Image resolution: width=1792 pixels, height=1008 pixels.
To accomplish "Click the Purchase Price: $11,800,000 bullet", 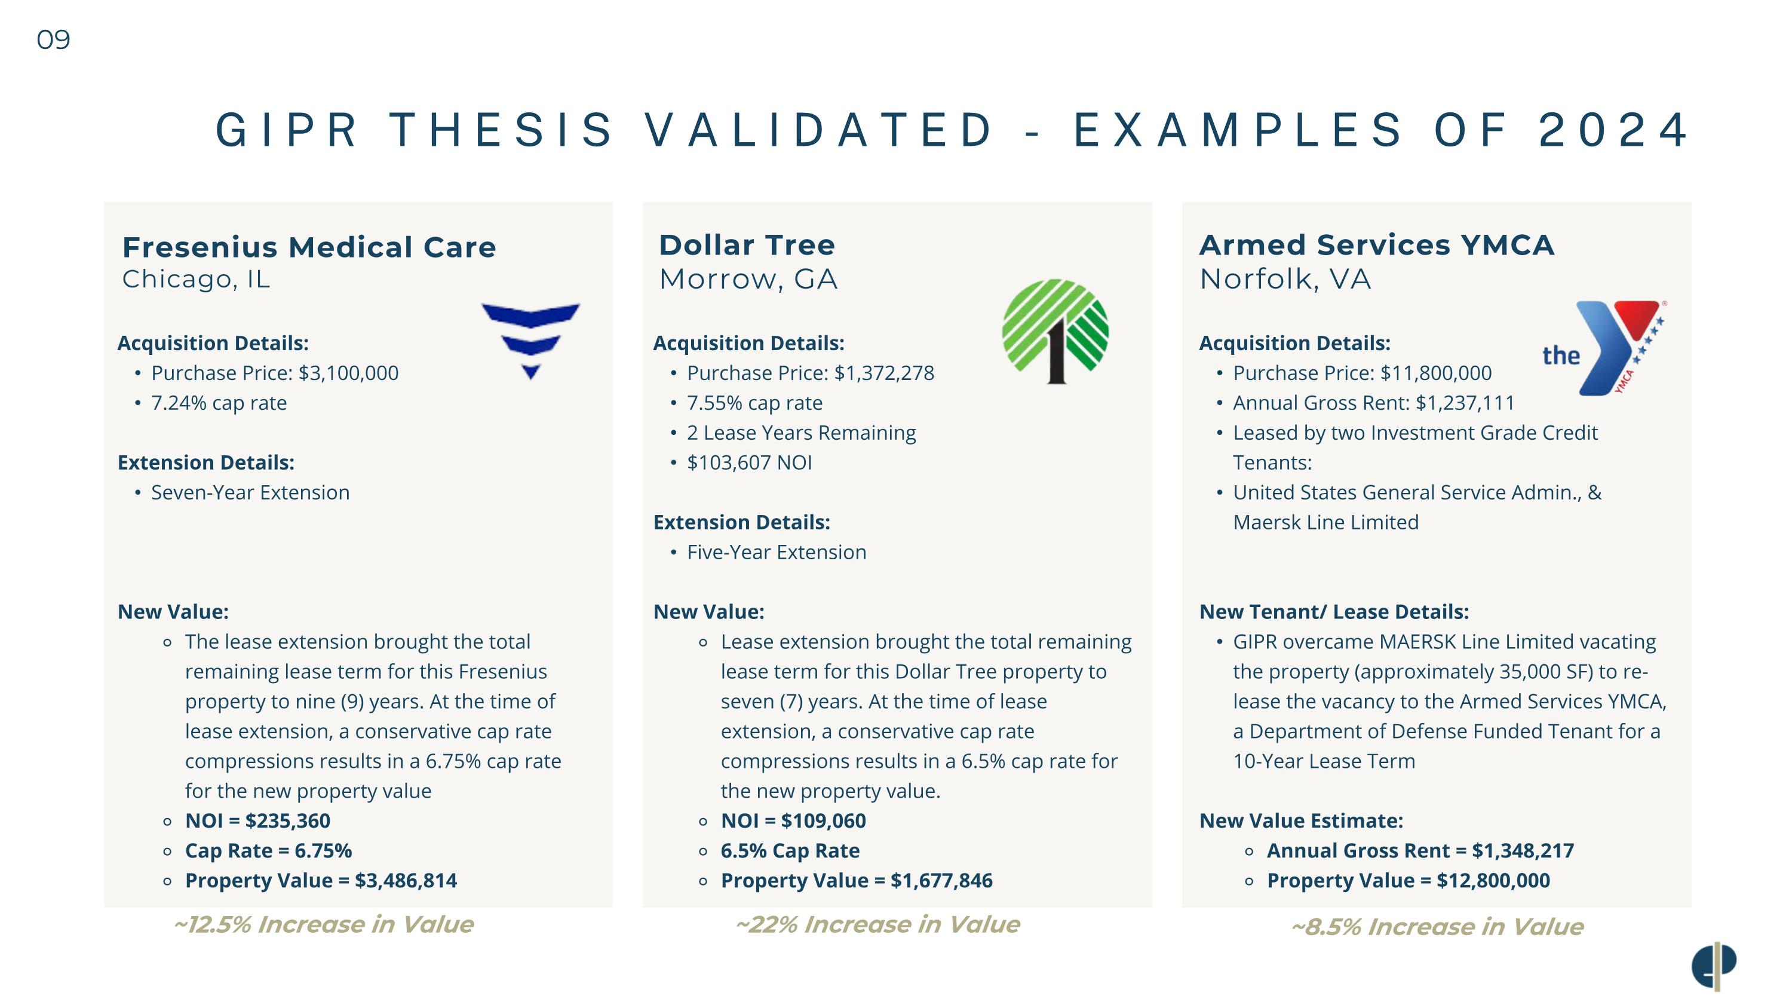I will [x=1362, y=373].
